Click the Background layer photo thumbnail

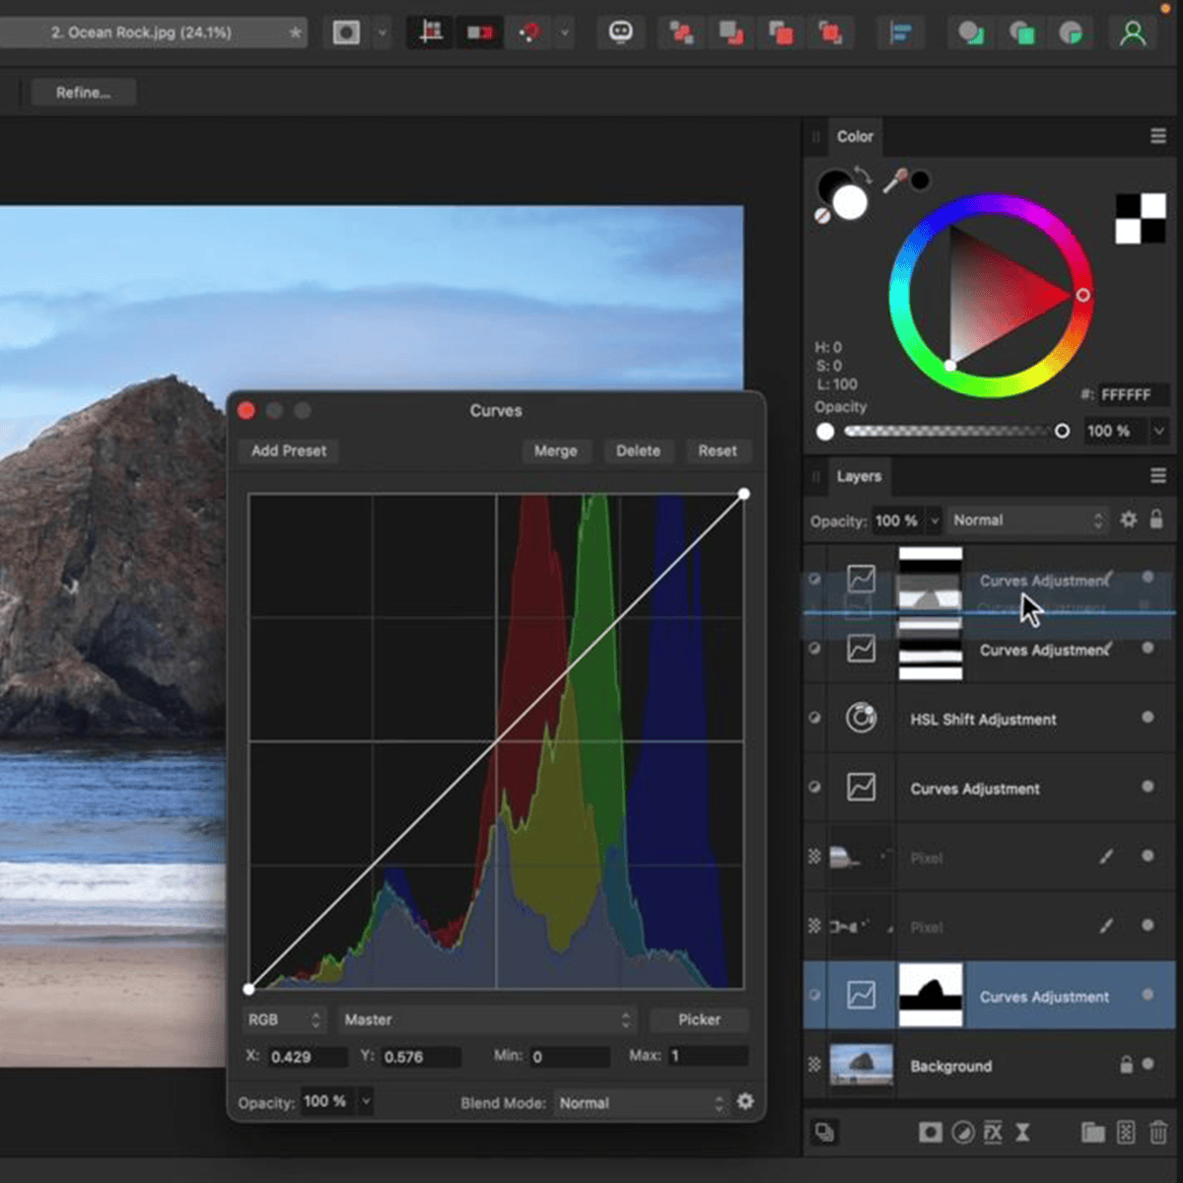pos(861,1065)
